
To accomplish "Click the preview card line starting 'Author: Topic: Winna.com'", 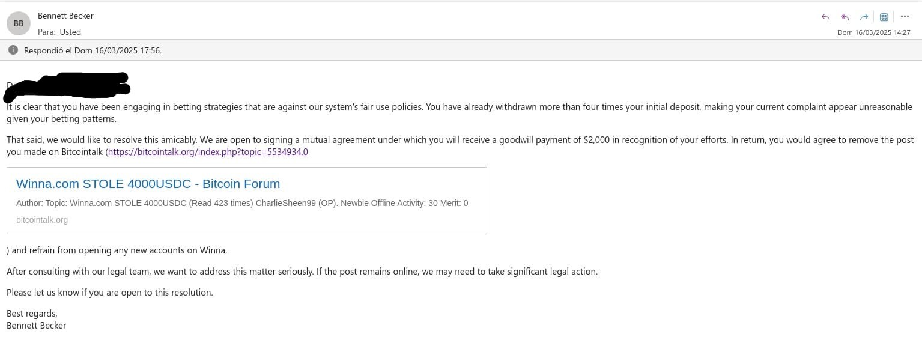I will (242, 203).
